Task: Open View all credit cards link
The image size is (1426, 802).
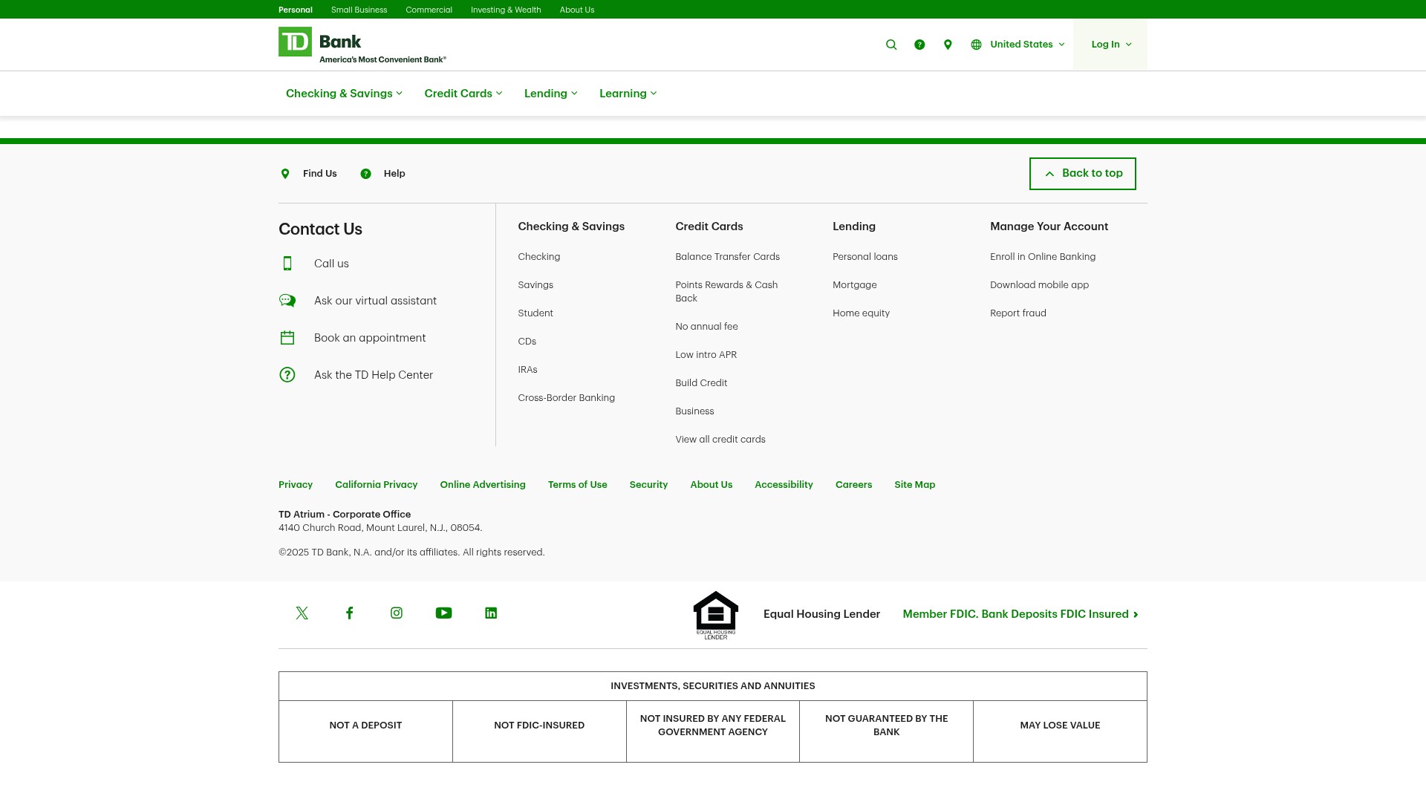Action: [720, 440]
